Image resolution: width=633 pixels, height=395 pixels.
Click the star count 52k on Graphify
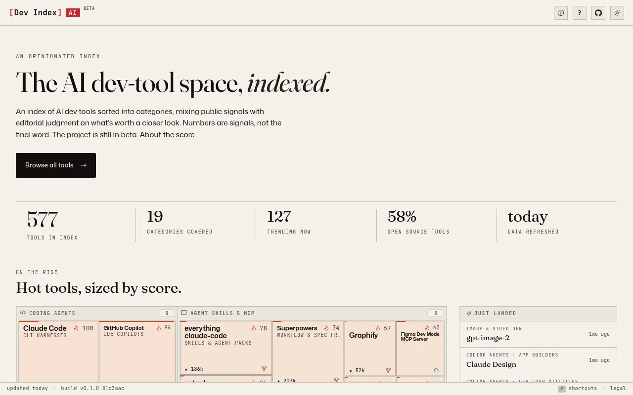click(x=357, y=370)
